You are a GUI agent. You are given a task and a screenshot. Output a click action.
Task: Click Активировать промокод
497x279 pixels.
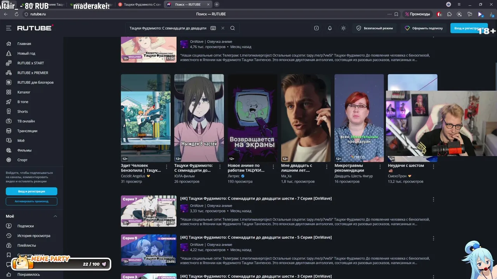point(31,201)
